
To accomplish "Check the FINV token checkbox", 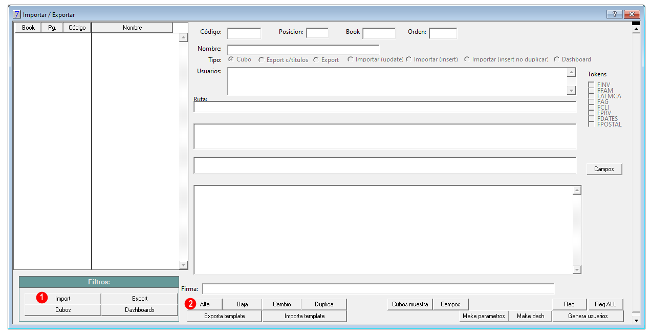I will 591,85.
